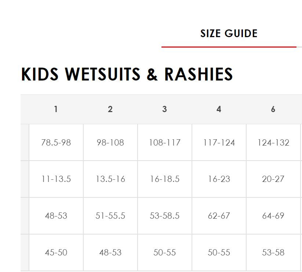Select the 45-50 cell
The image size is (302, 272).
(x=56, y=253)
